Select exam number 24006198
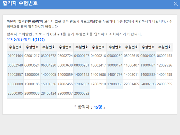This screenshot has height=135, width=180. click(148, 84)
